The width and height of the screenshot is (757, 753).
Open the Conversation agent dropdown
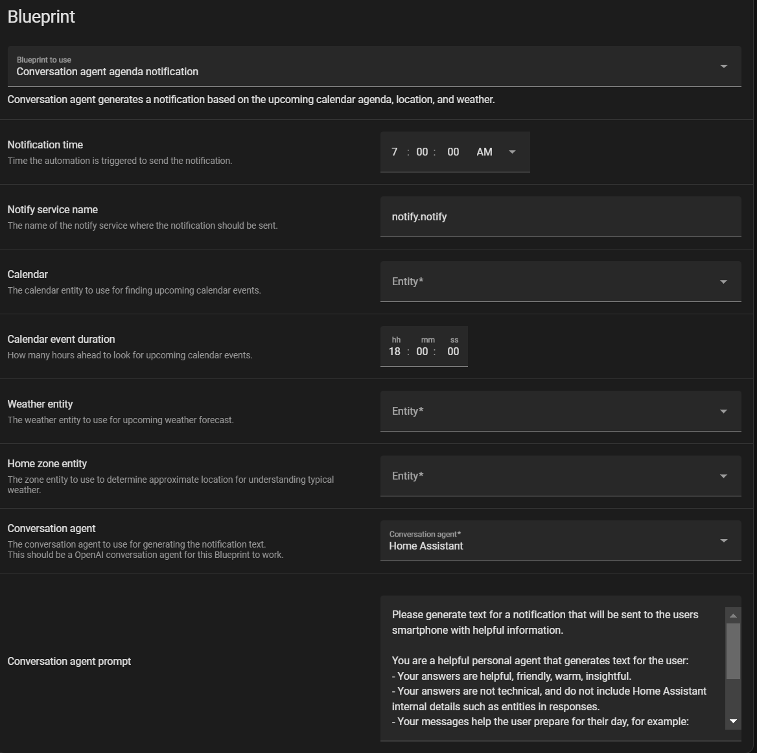[x=561, y=540]
